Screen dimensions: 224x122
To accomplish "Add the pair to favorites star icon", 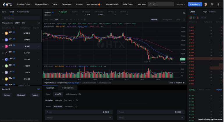I will [x=184, y=13].
